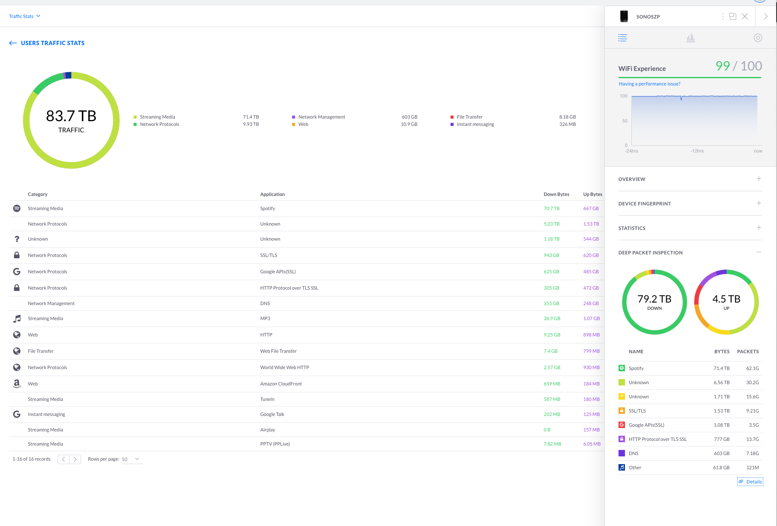This screenshot has width=777, height=526.
Task: Click the Spotify icon in the DPI list
Action: point(622,368)
